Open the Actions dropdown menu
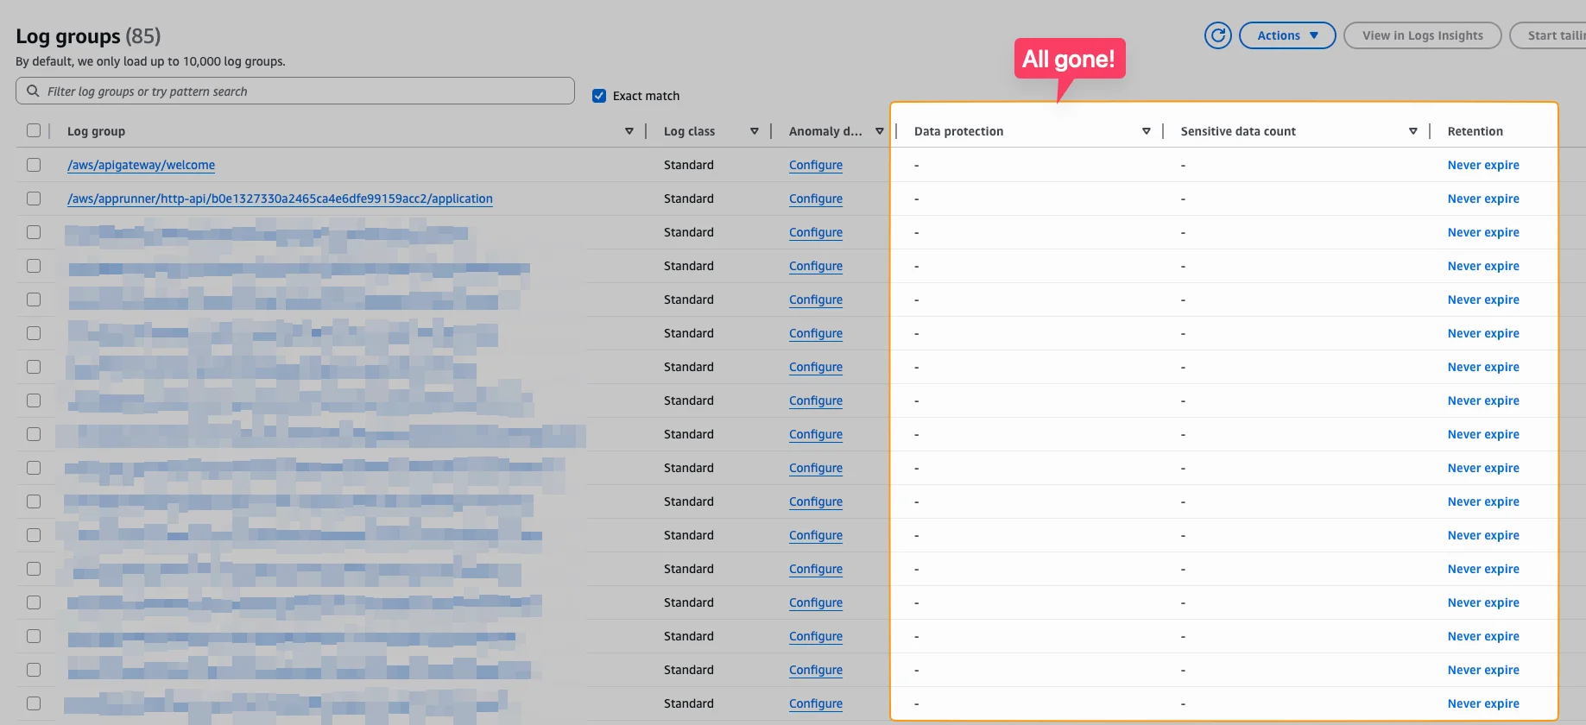 [x=1286, y=35]
